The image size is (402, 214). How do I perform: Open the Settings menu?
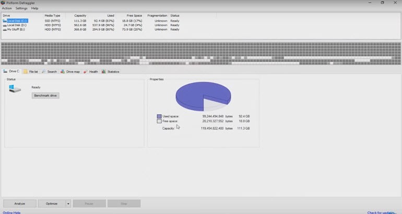pos(21,8)
